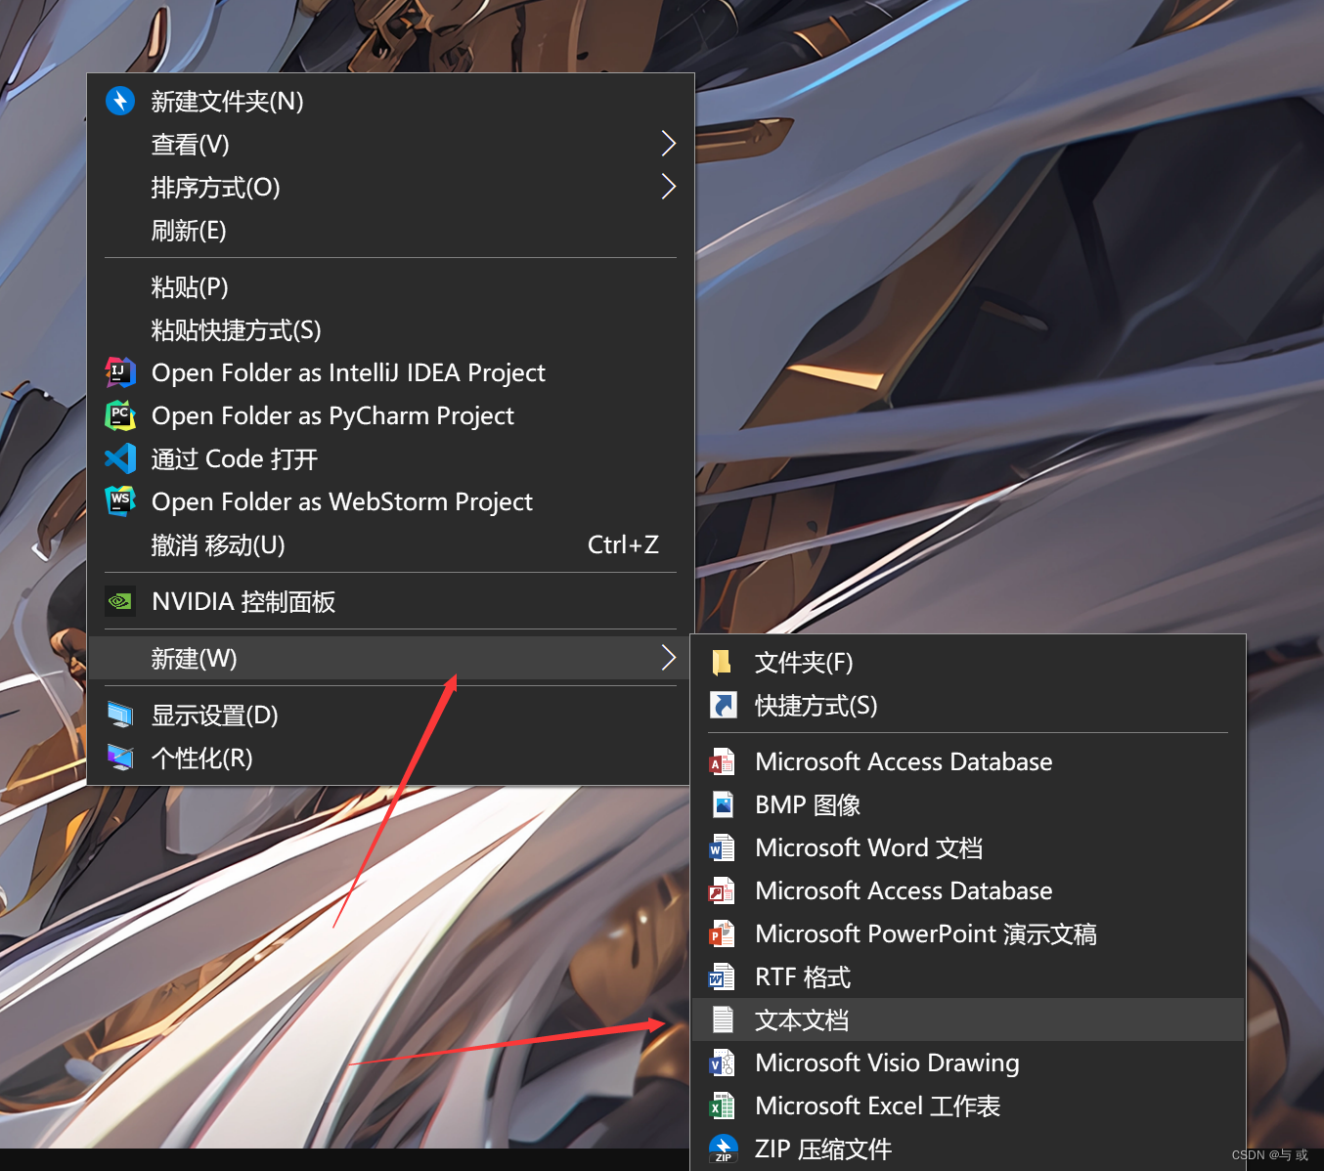This screenshot has height=1171, width=1324.
Task: Click the IntelliJ IDEA icon
Action: point(120,372)
